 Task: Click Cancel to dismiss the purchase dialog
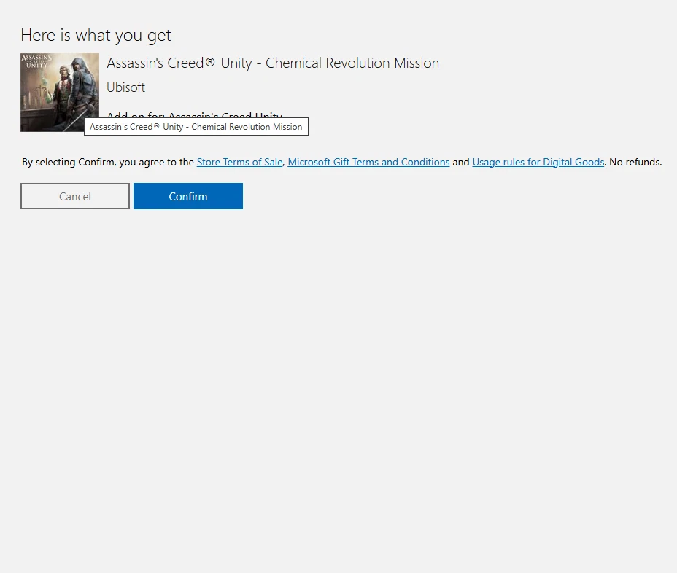[74, 196]
